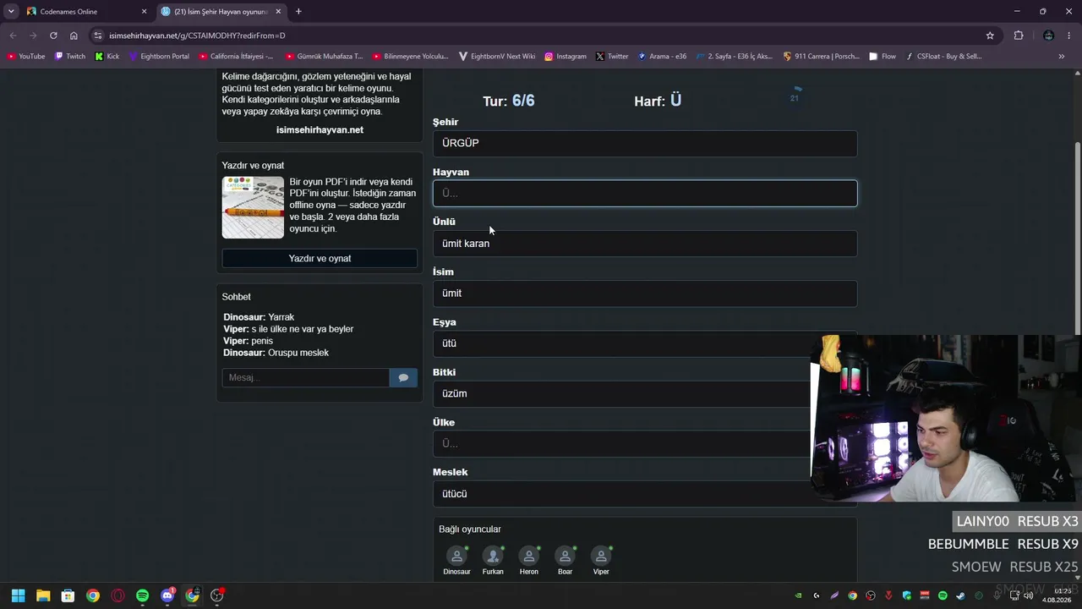Open the taskbar clock and date
Viewport: 1082px width, 609px height.
click(1057, 595)
